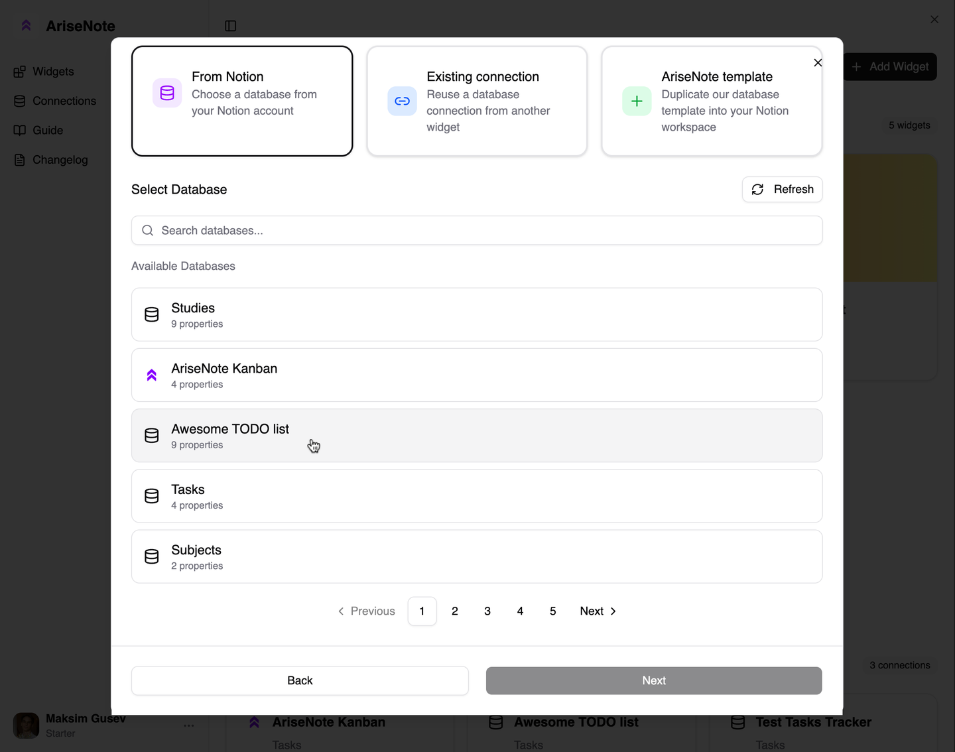This screenshot has width=955, height=752.
Task: Open pagination page 4
Action: (520, 611)
